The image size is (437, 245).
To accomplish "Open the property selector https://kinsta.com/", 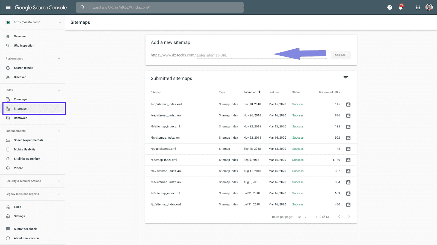I will click(x=33, y=22).
